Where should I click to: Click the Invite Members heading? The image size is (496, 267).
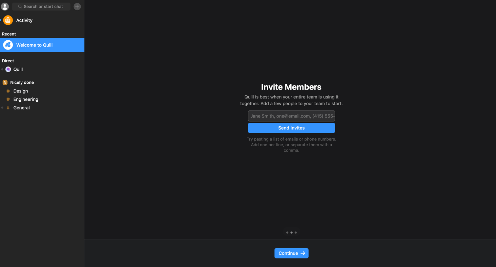[x=291, y=87]
